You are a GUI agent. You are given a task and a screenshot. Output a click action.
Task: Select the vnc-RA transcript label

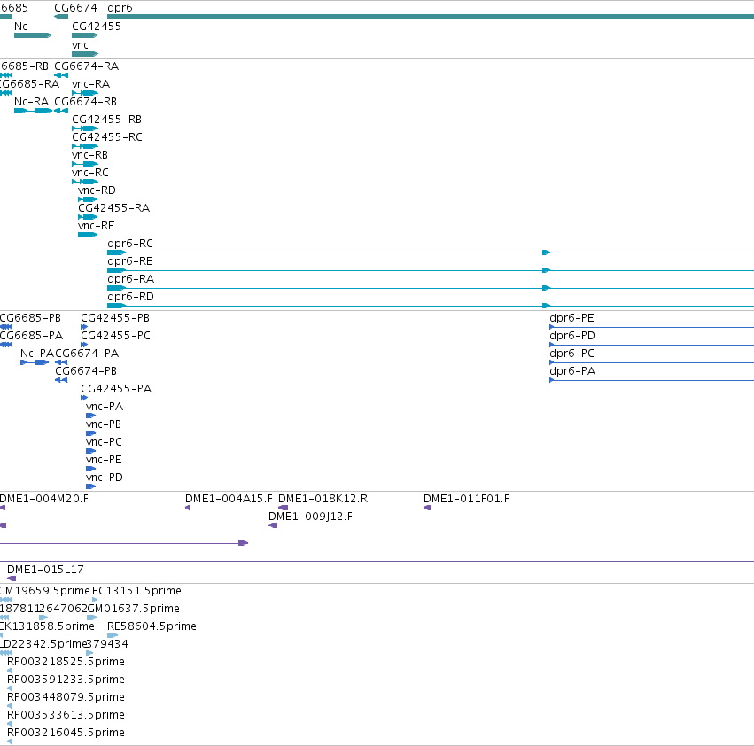91,83
